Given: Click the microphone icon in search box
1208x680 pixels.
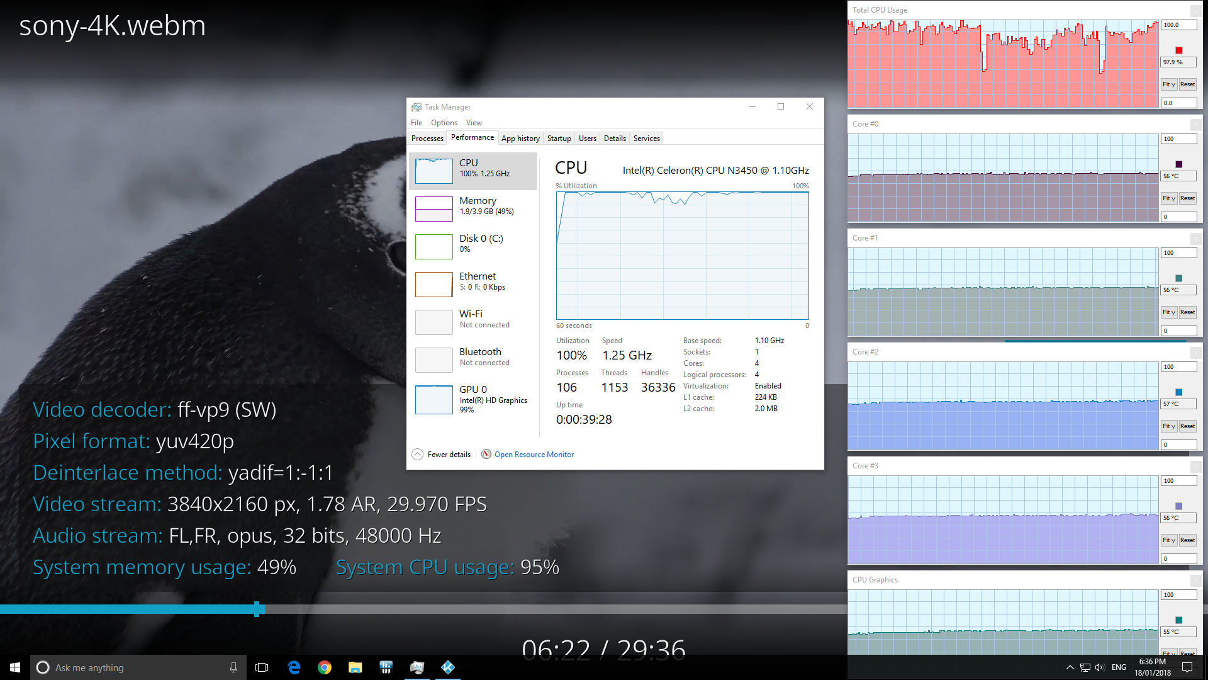Looking at the screenshot, I should (x=233, y=667).
